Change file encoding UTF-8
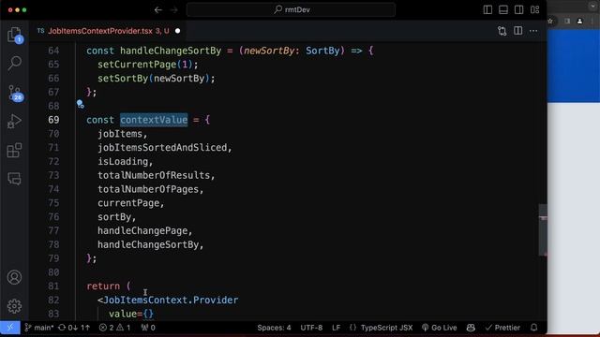The image size is (600, 337). pyautogui.click(x=311, y=328)
